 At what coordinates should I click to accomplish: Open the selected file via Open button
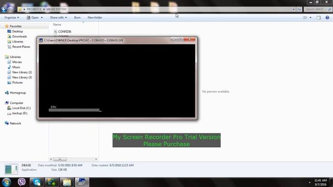tap(33, 18)
